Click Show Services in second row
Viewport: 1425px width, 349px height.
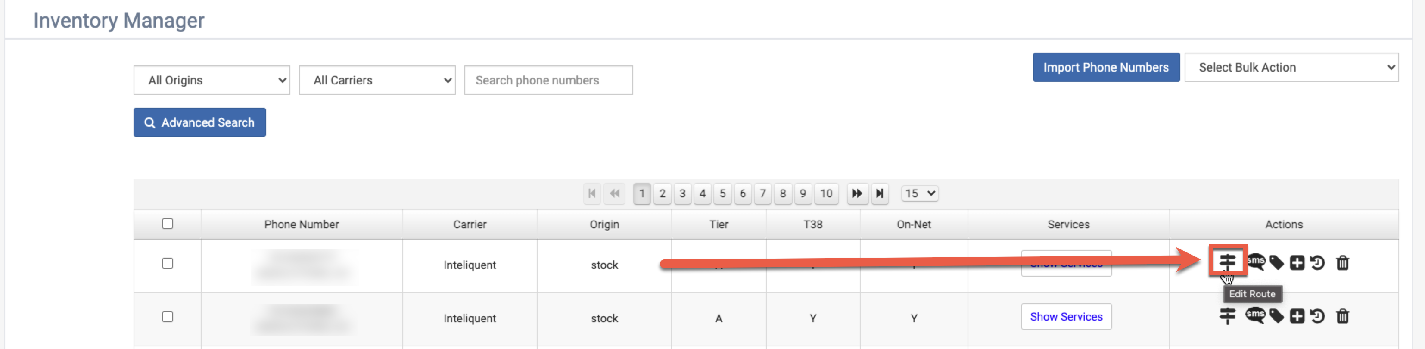pos(1065,317)
